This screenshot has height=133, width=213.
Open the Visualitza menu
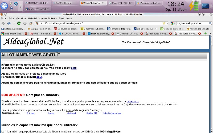click(x=21, y=18)
